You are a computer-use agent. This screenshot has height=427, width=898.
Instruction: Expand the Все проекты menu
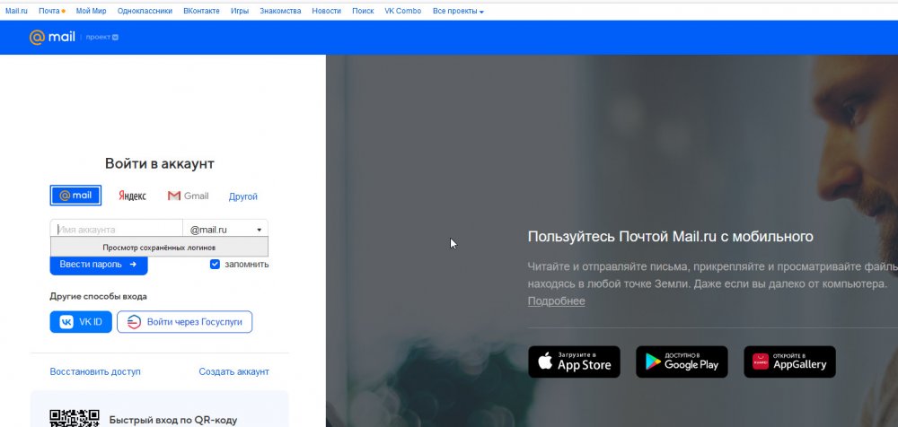(458, 11)
